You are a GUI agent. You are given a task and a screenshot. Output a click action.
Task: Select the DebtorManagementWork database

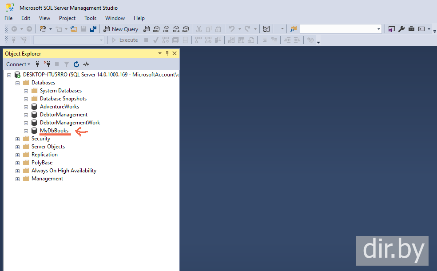click(x=70, y=123)
